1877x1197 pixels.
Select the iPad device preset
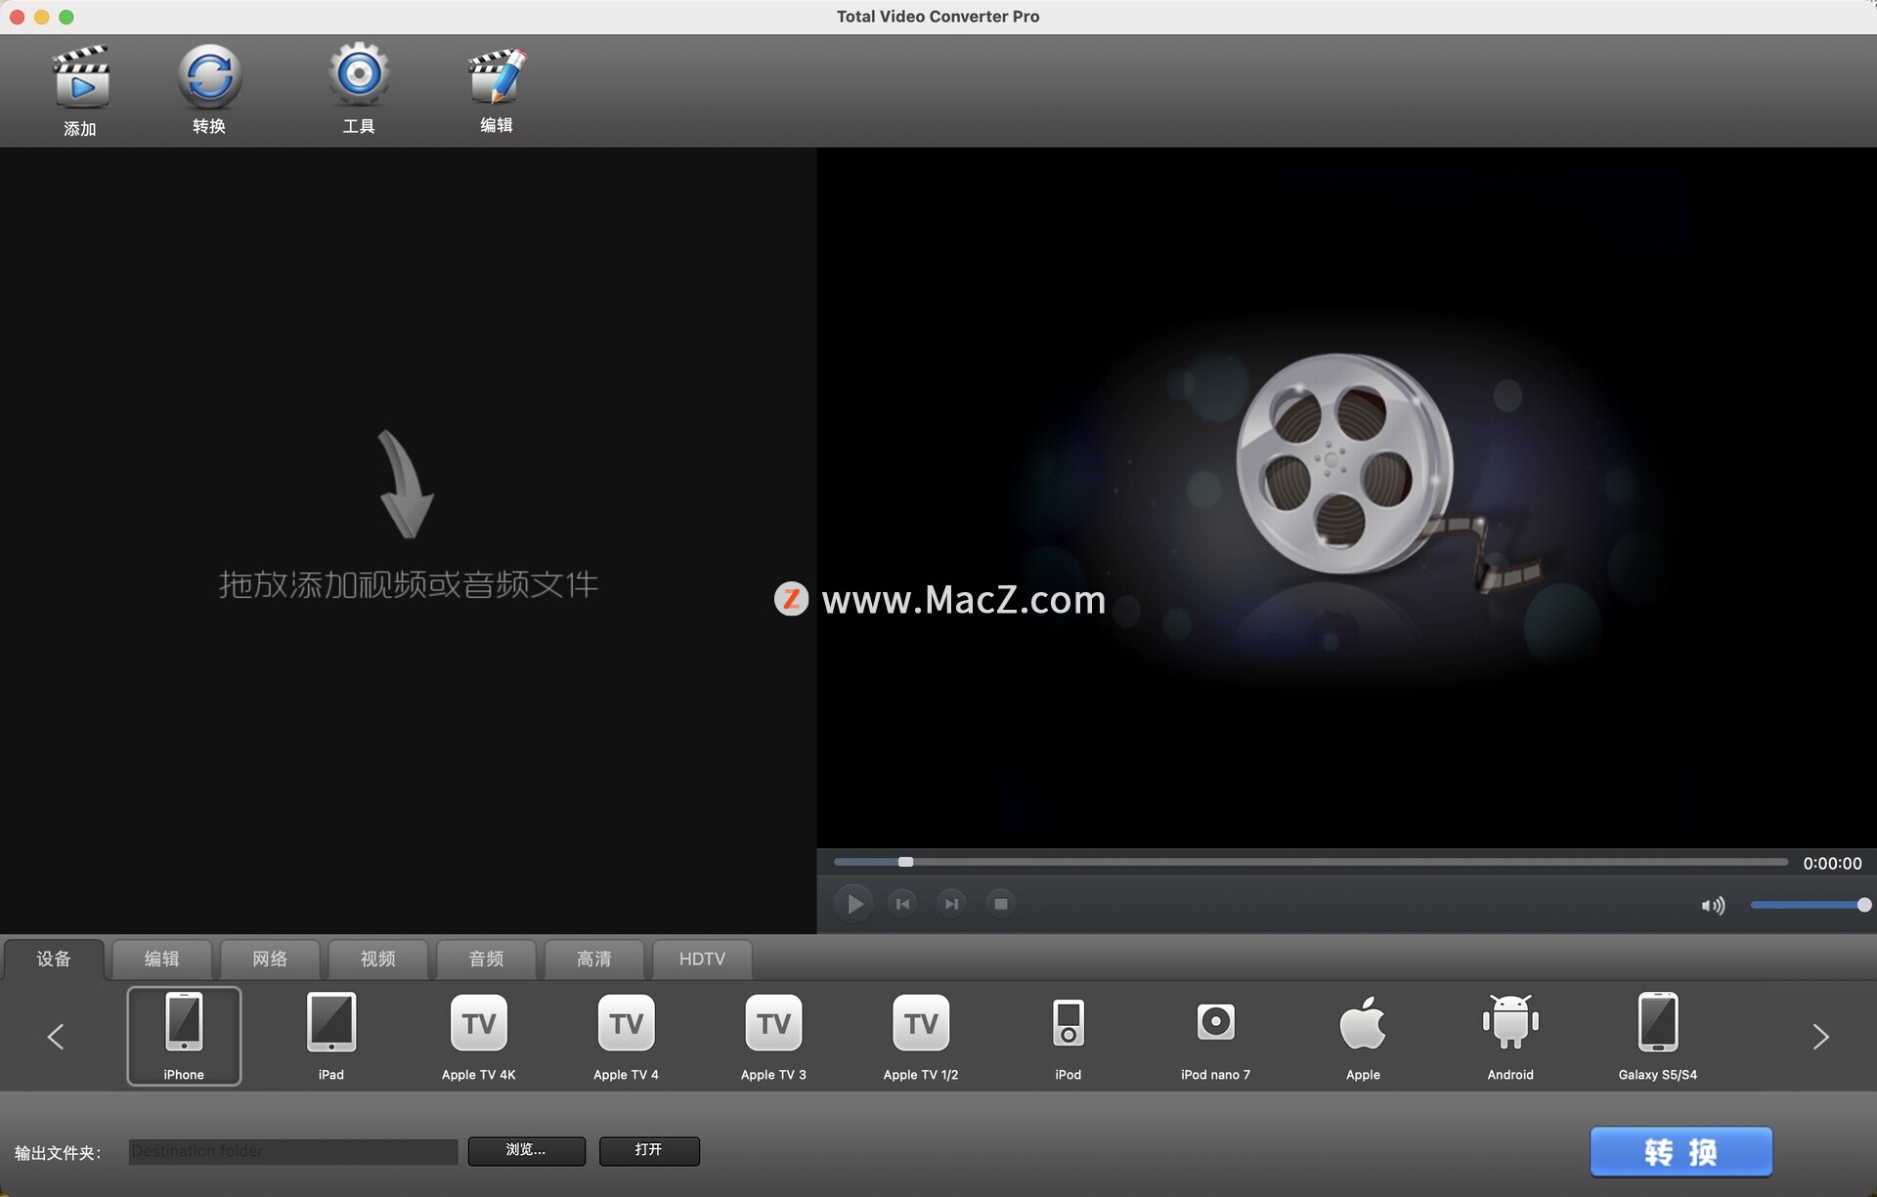click(x=331, y=1036)
